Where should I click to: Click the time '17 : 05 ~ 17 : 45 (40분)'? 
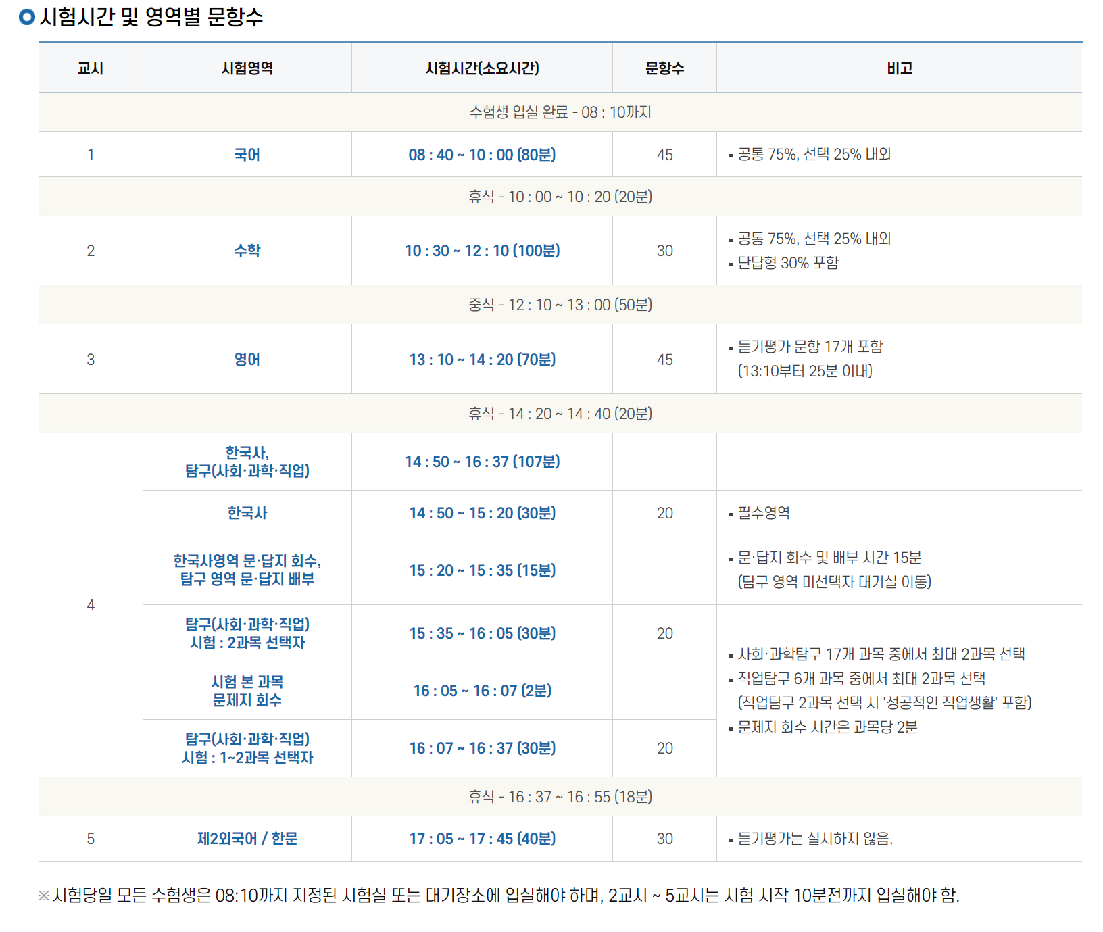point(482,839)
